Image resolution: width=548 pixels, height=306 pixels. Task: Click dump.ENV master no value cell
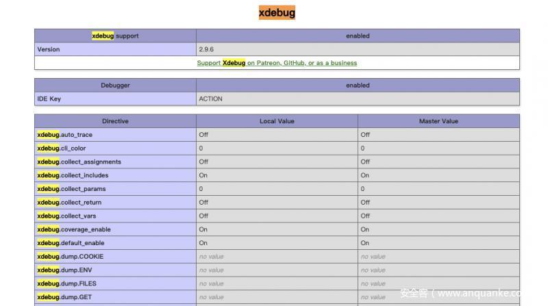438,270
